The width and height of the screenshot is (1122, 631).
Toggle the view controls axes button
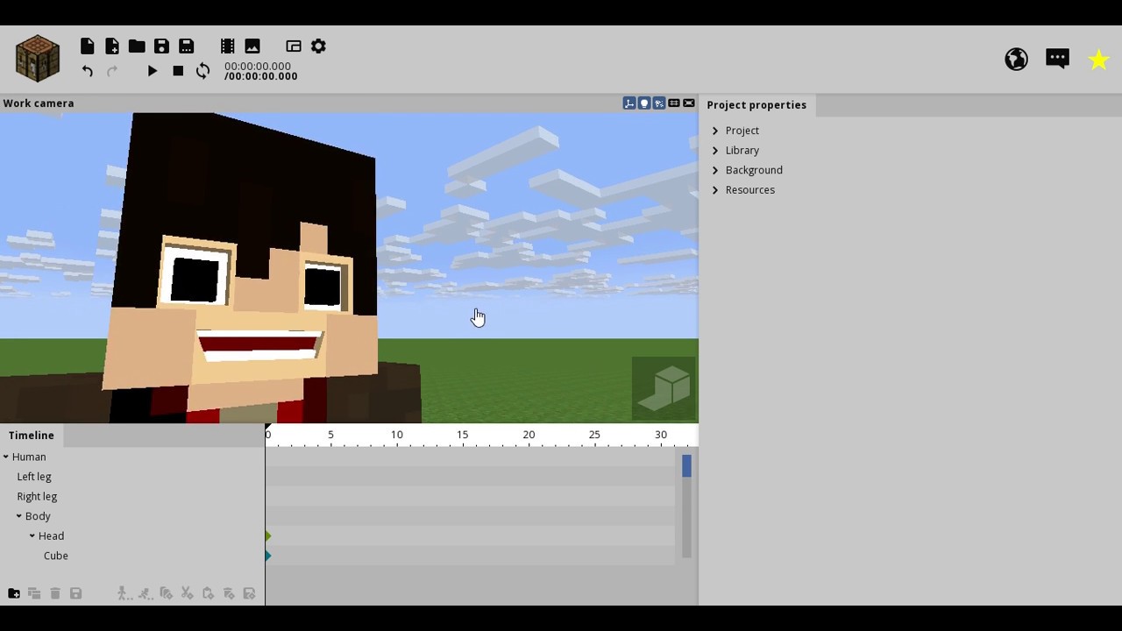(629, 103)
